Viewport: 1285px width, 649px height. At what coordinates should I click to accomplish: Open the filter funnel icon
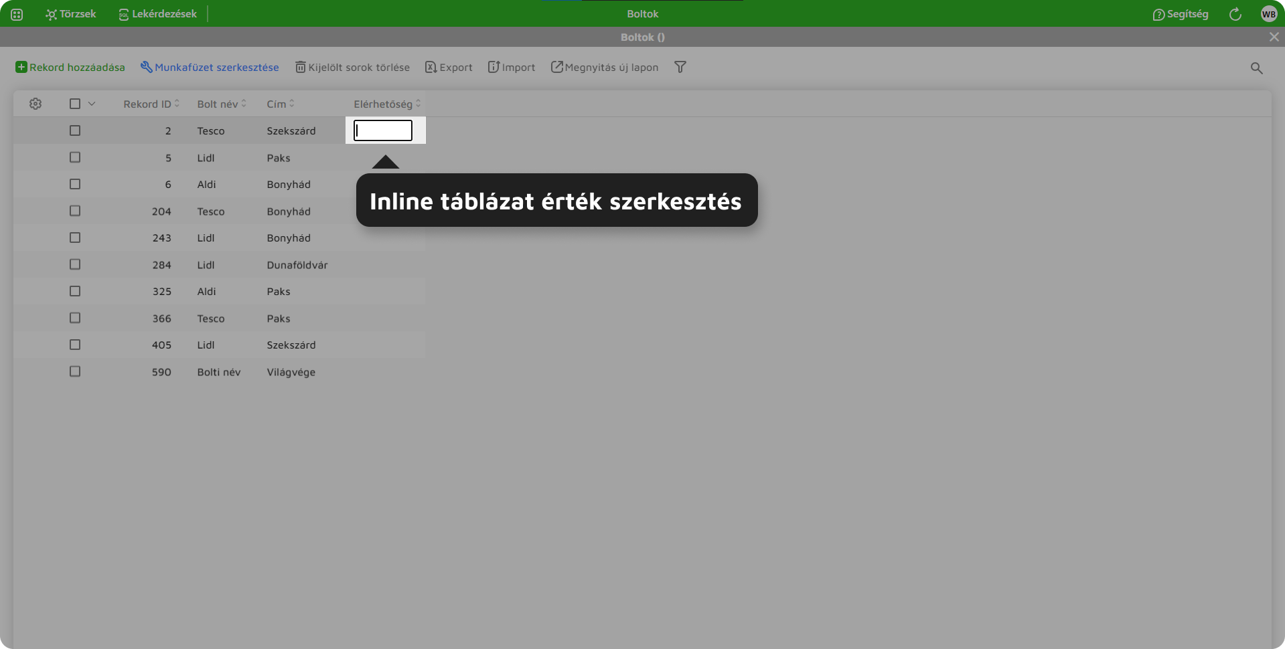680,67
